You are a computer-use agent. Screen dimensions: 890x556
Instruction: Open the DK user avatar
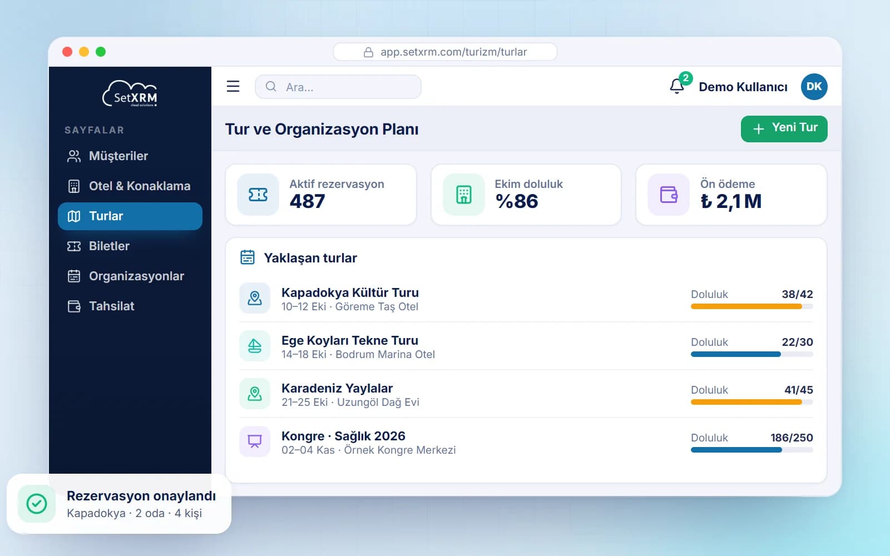coord(814,87)
